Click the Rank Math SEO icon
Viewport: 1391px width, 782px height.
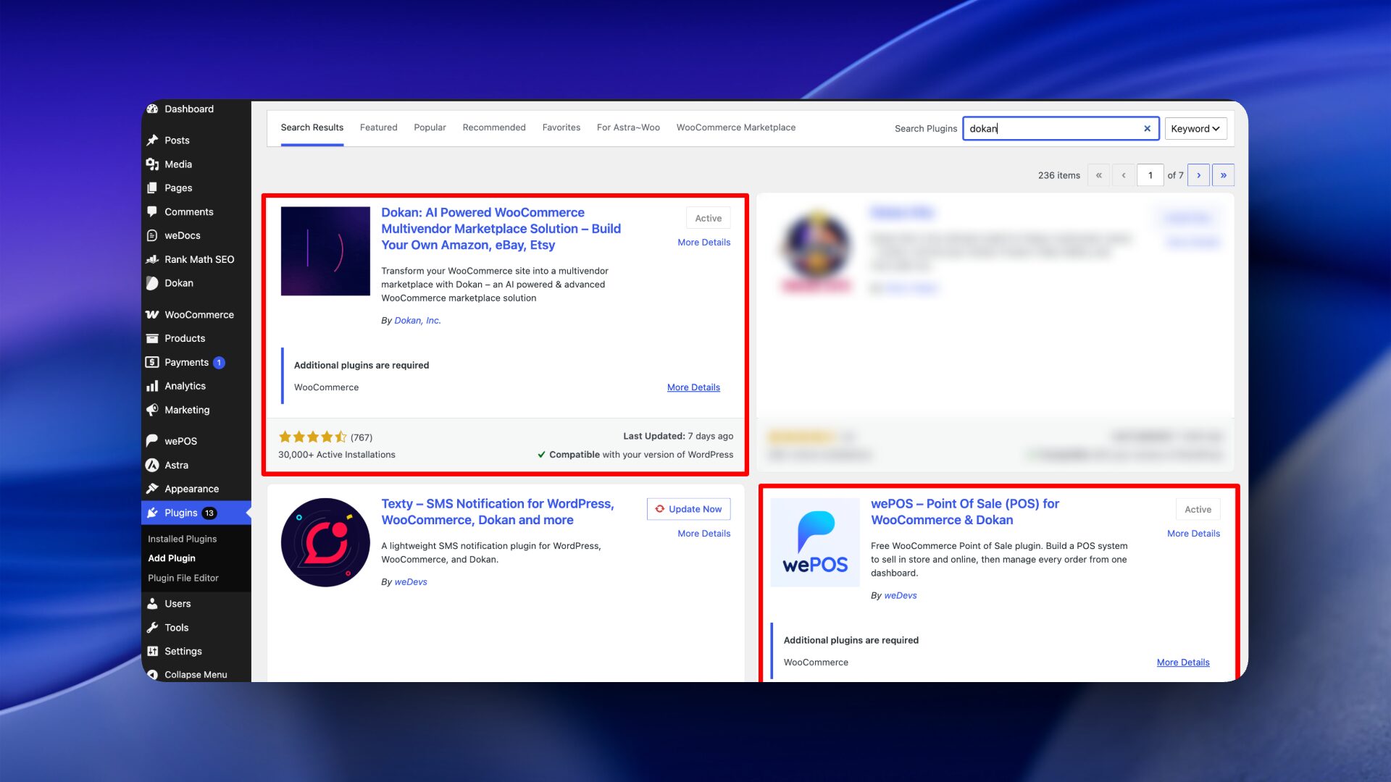click(152, 260)
